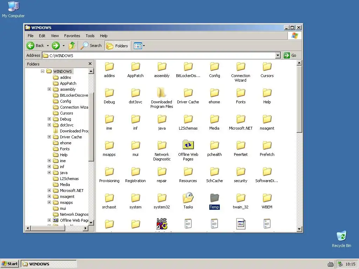
Task: Open the Back history dropdown arrow
Action: click(48, 46)
